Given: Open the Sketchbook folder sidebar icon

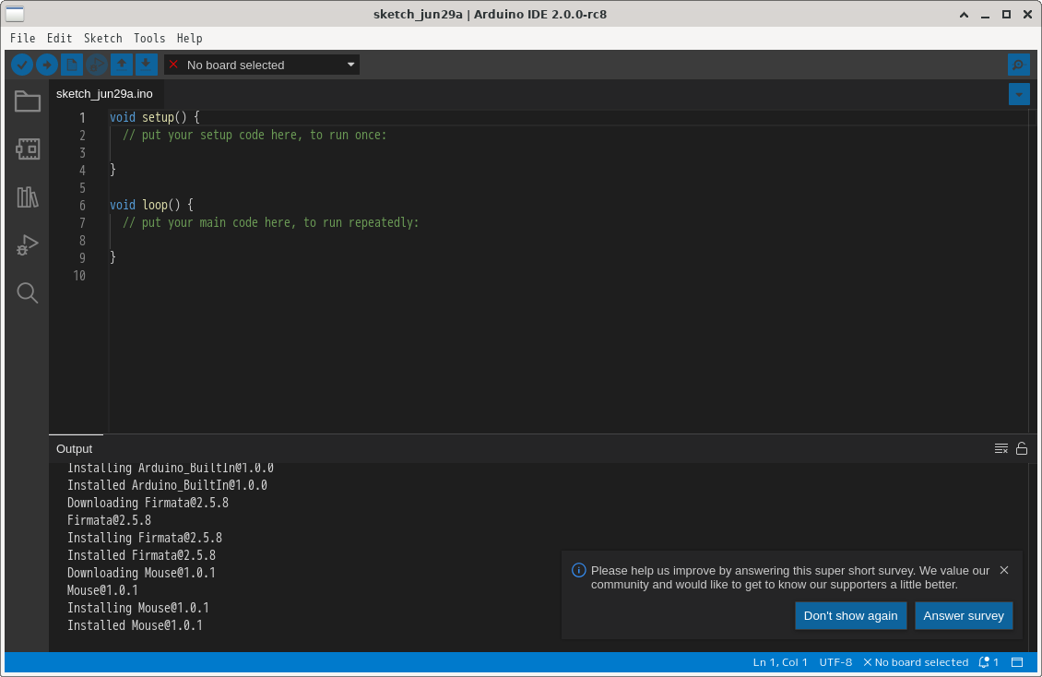Looking at the screenshot, I should tap(28, 101).
